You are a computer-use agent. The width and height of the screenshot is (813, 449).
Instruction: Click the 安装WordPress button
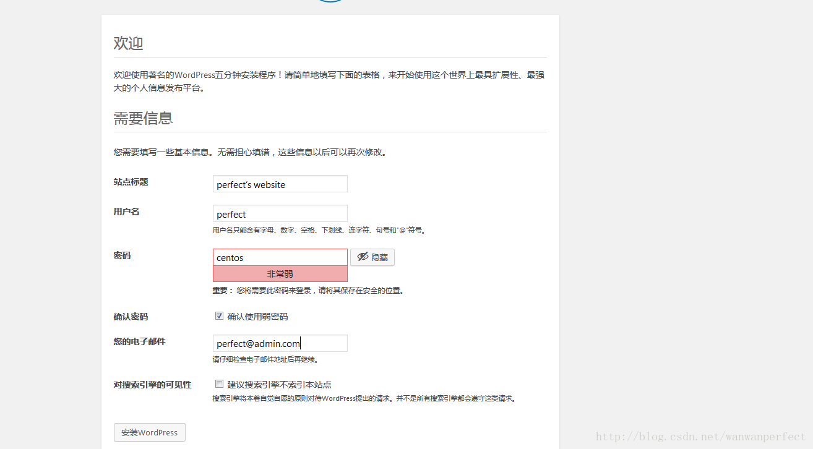(150, 432)
